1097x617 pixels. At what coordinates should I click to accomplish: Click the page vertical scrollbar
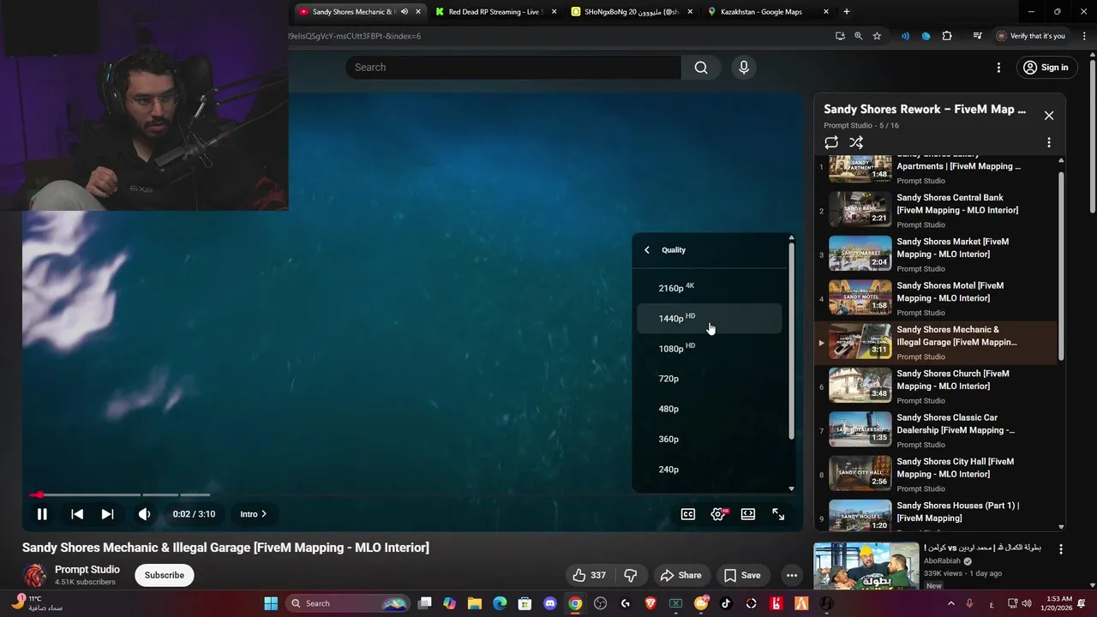1092,137
